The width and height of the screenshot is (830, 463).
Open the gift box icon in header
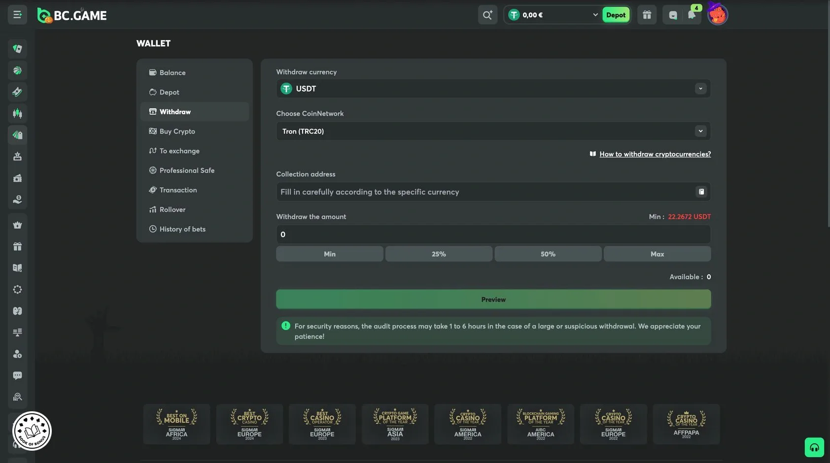click(647, 15)
